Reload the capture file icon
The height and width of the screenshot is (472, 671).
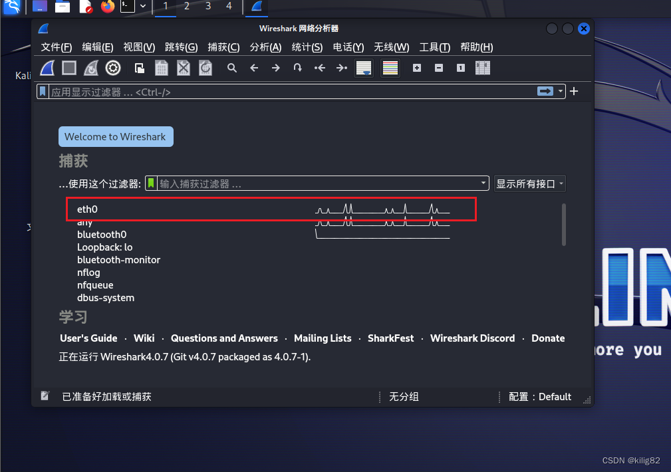click(205, 68)
